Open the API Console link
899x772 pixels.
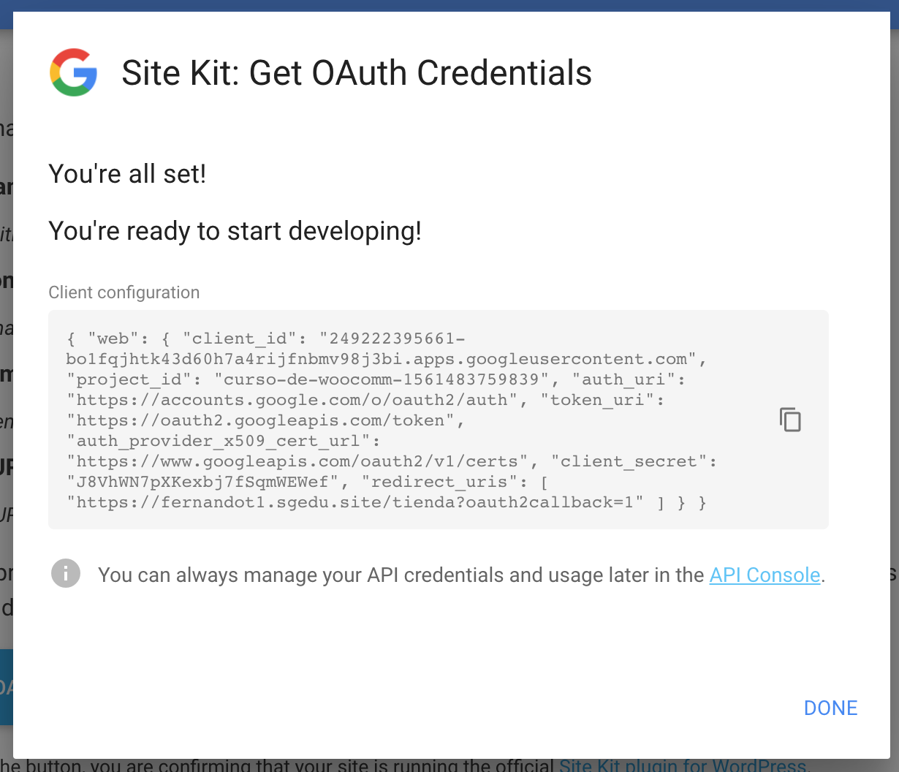(765, 575)
